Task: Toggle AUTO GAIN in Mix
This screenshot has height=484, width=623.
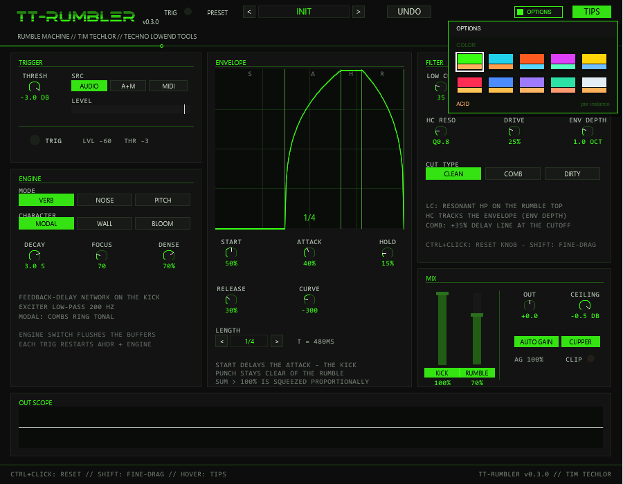Action: [x=536, y=342]
